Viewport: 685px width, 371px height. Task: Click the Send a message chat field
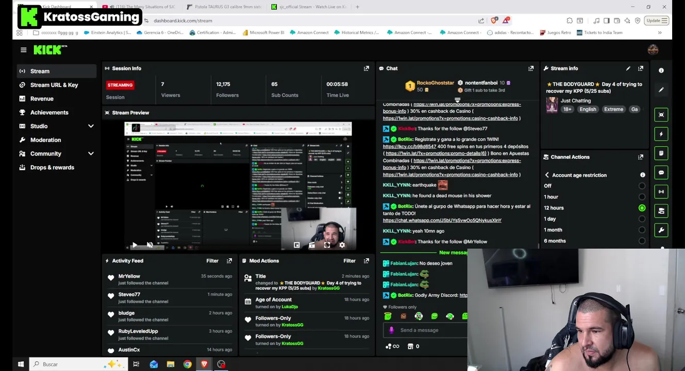pos(426,330)
